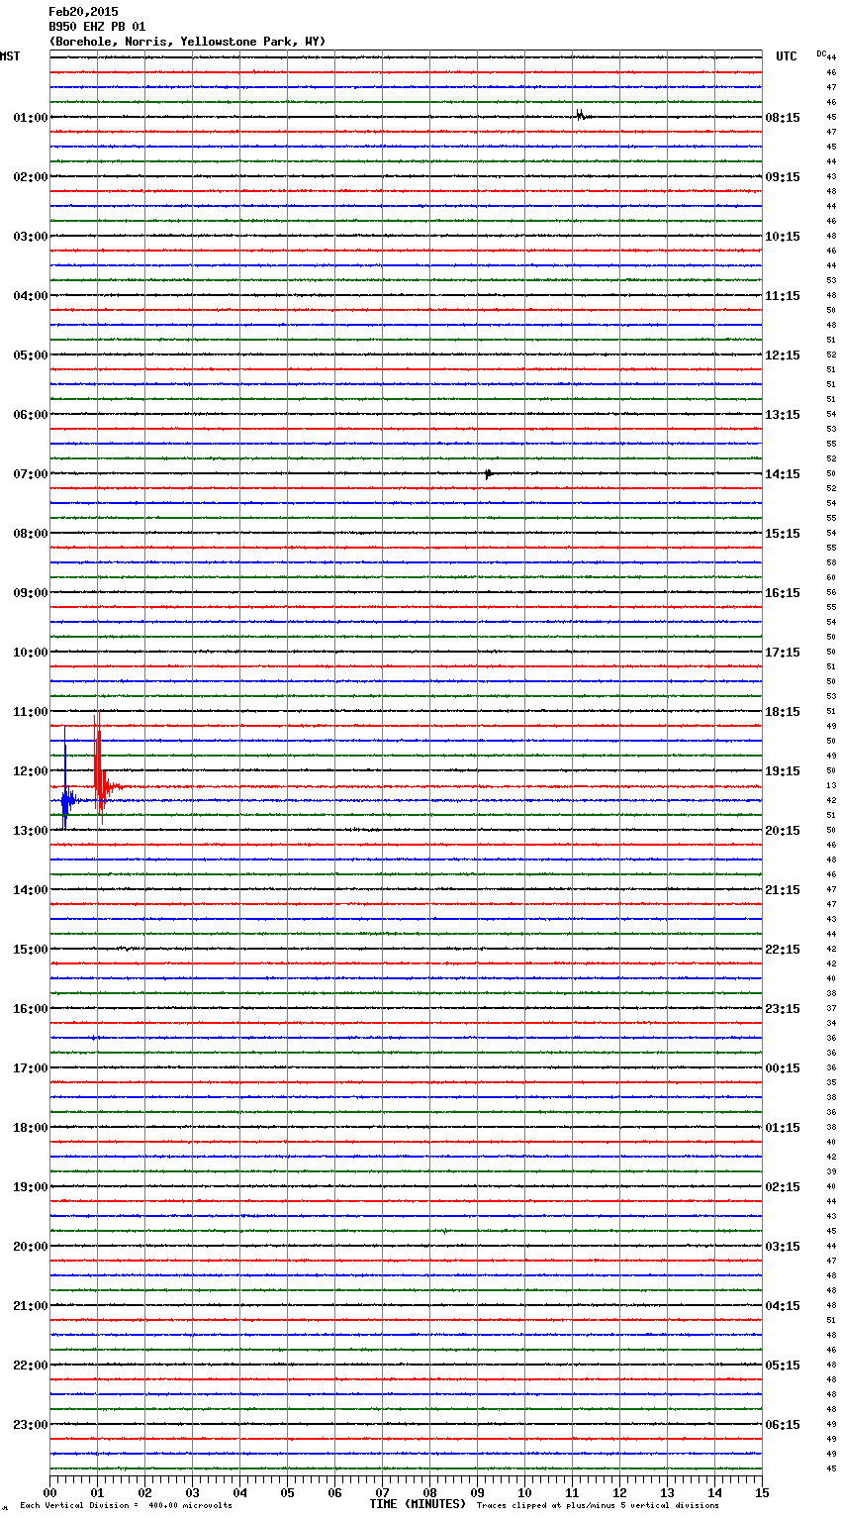The width and height of the screenshot is (841, 1519).
Task: Click the '13:00' MST time label
Action: tap(31, 831)
